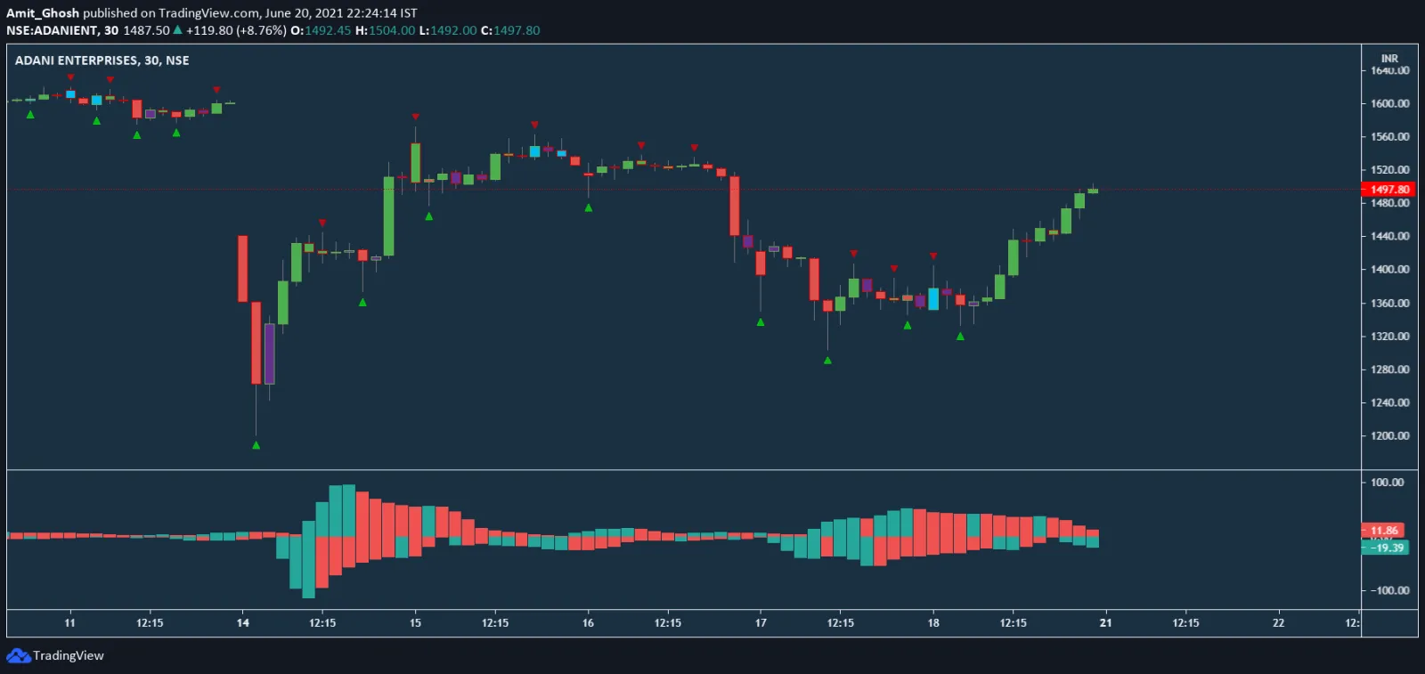1425x674 pixels.
Task: Open the Amit_Ghosh author profile name
Action: coord(43,13)
